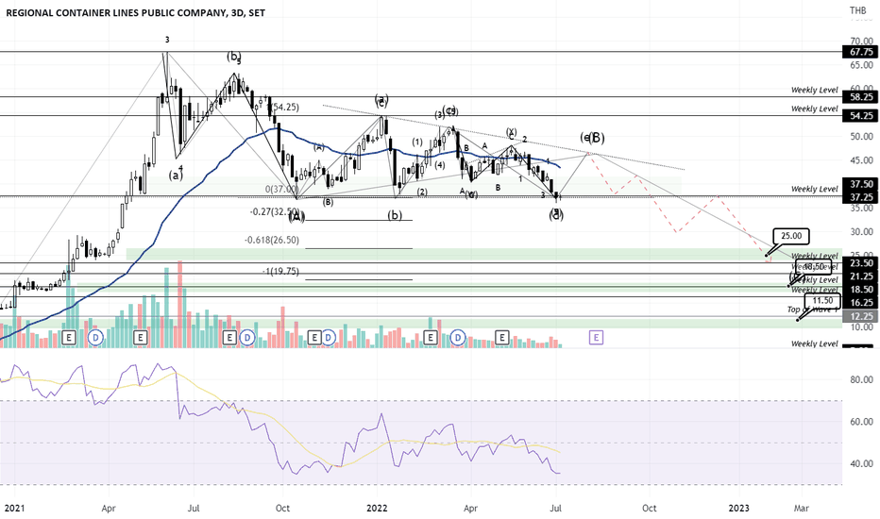880x519 pixels.
Task: Click the earnings E marker dated February 2022
Action: tap(431, 337)
